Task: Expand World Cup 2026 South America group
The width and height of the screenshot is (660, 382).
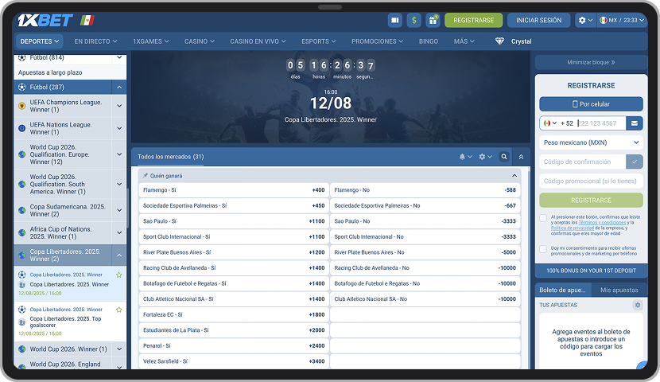Action: (x=119, y=184)
